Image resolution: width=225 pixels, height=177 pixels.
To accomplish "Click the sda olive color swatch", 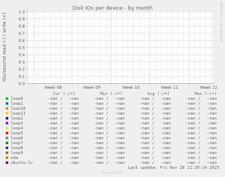I will click(x=7, y=158).
